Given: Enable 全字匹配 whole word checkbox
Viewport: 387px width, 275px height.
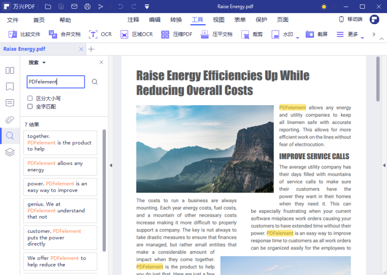Looking at the screenshot, I should [x=30, y=106].
